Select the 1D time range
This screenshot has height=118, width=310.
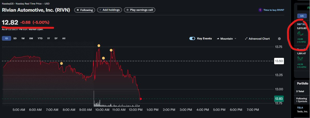click(6, 38)
